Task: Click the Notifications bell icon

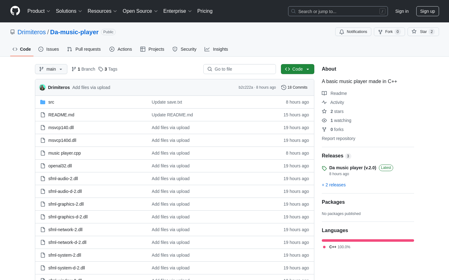Action: (x=342, y=32)
